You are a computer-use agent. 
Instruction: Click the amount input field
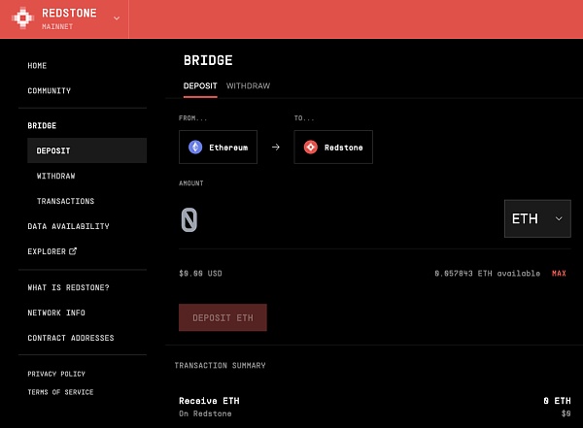coord(330,220)
